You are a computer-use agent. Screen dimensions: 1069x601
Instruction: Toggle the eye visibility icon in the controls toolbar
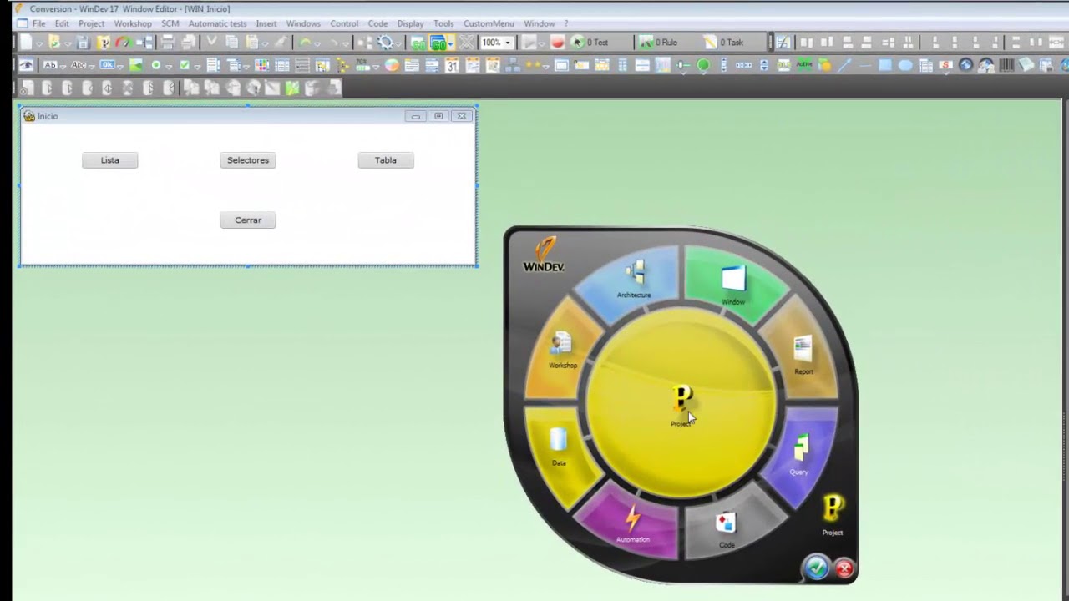27,64
